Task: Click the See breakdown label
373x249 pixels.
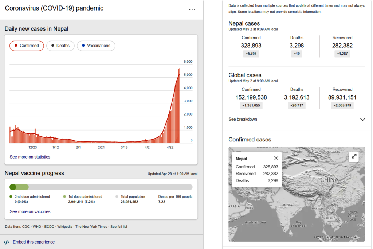Action: (x=243, y=119)
